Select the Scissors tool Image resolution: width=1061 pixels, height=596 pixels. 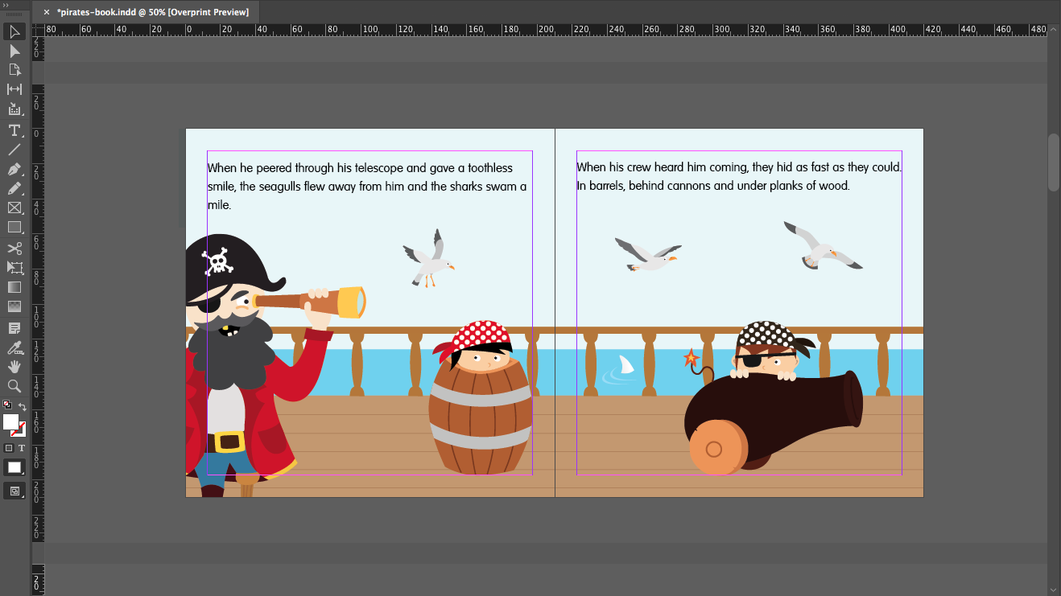14,248
